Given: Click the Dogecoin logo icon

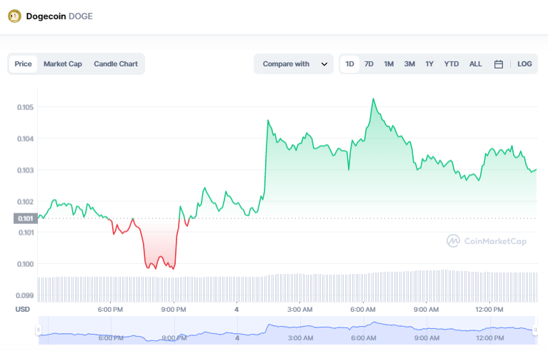Looking at the screenshot, I should click(15, 16).
